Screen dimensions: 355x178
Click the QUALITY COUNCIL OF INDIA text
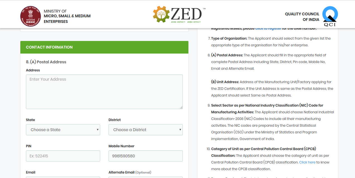[302, 16]
